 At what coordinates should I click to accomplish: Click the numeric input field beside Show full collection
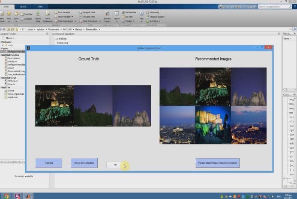[x=115, y=165]
